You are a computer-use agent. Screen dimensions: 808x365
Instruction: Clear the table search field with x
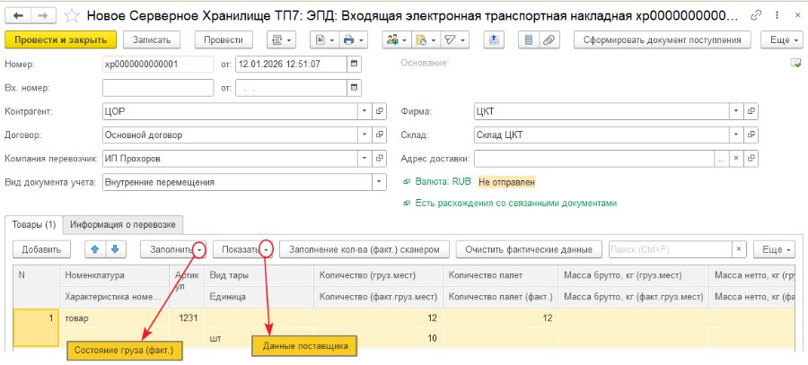pos(739,249)
